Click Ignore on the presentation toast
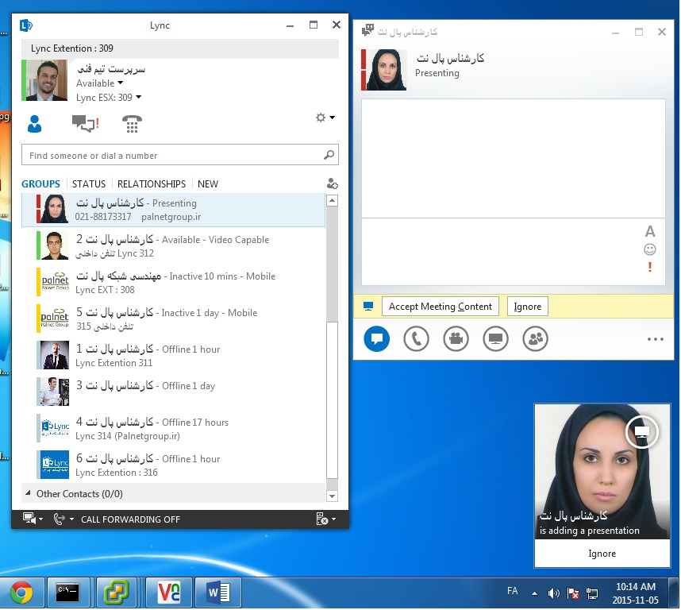The height and width of the screenshot is (610, 681). [x=602, y=553]
